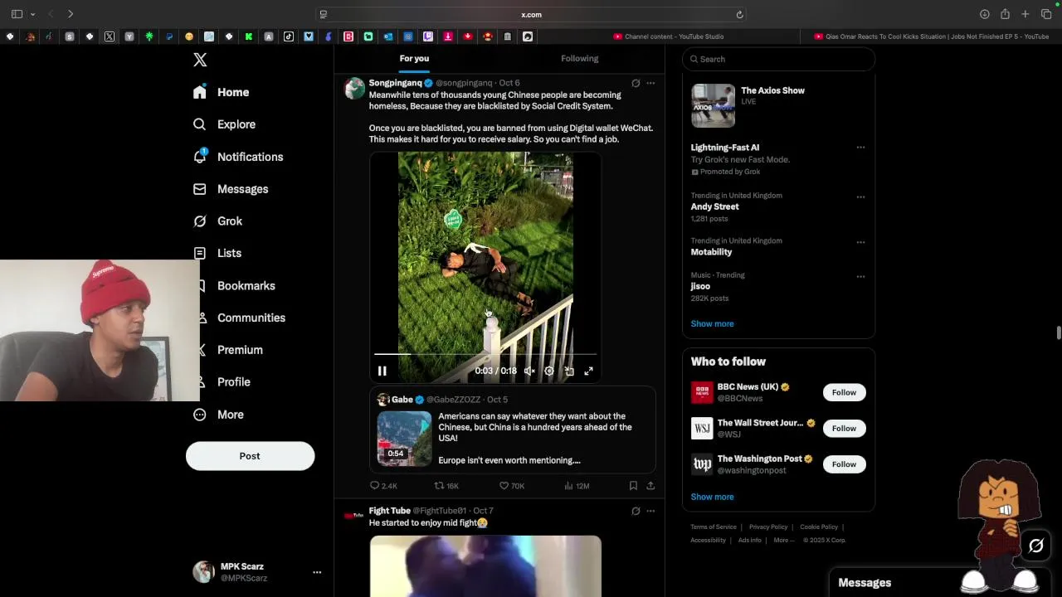Open The Axios Show live thumbnail

pyautogui.click(x=713, y=105)
